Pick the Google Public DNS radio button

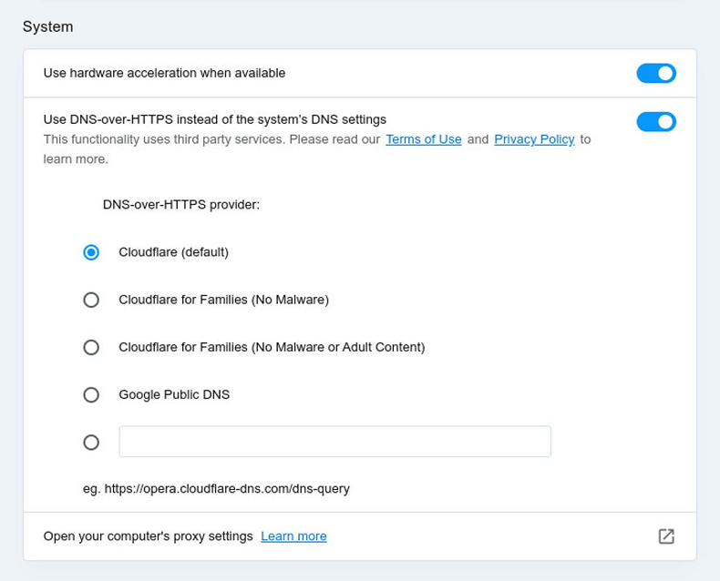tap(91, 395)
